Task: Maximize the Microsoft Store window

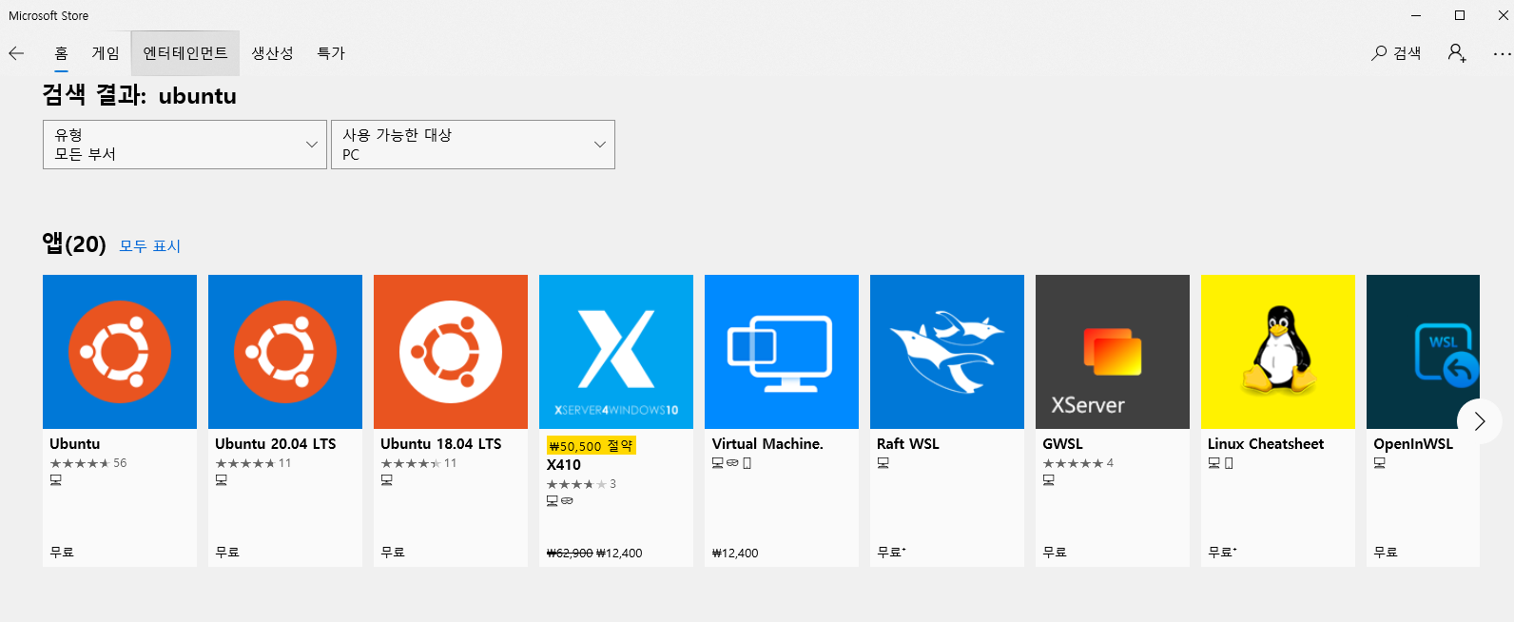Action: (1460, 15)
